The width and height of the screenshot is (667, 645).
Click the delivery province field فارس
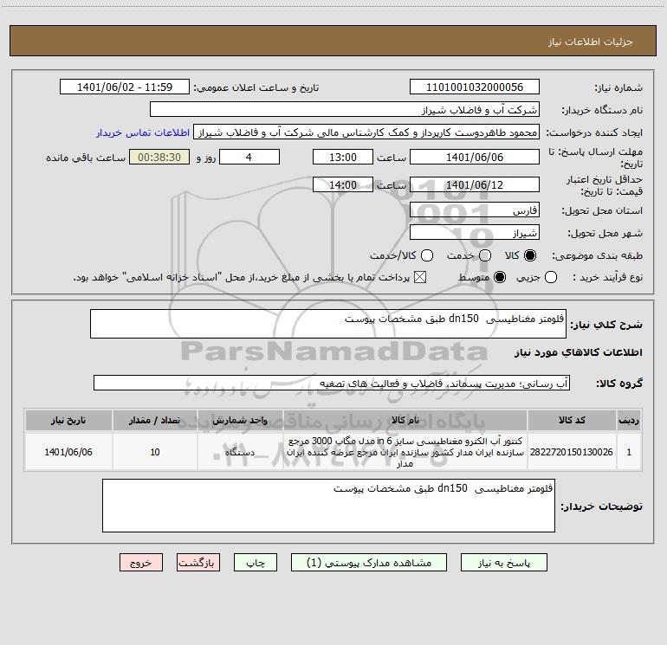click(x=475, y=210)
